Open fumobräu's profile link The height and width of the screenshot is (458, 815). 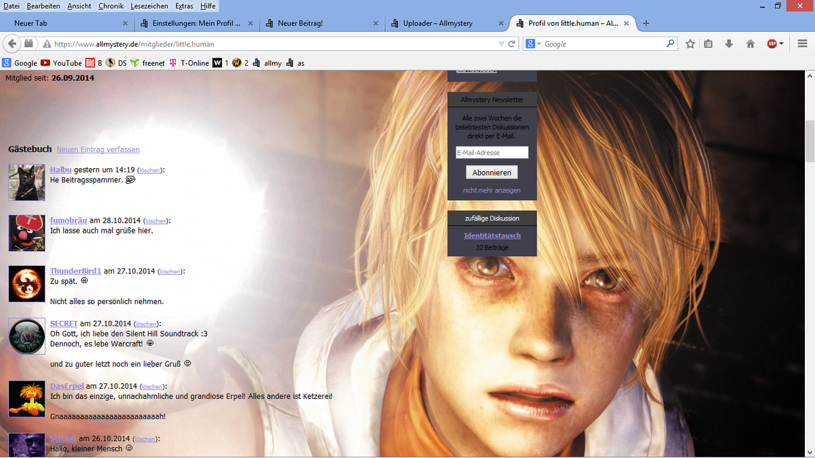(69, 221)
